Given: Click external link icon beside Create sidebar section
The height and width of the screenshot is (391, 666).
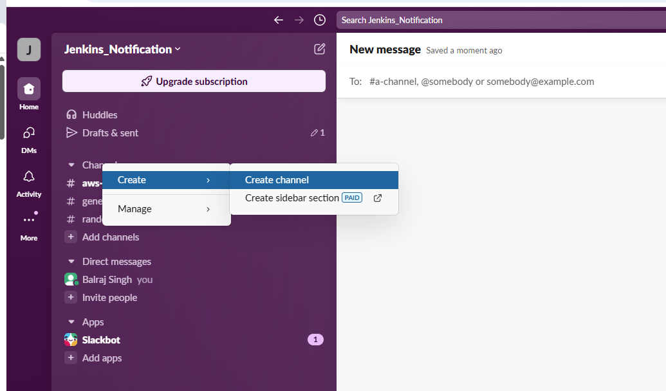Looking at the screenshot, I should 377,198.
